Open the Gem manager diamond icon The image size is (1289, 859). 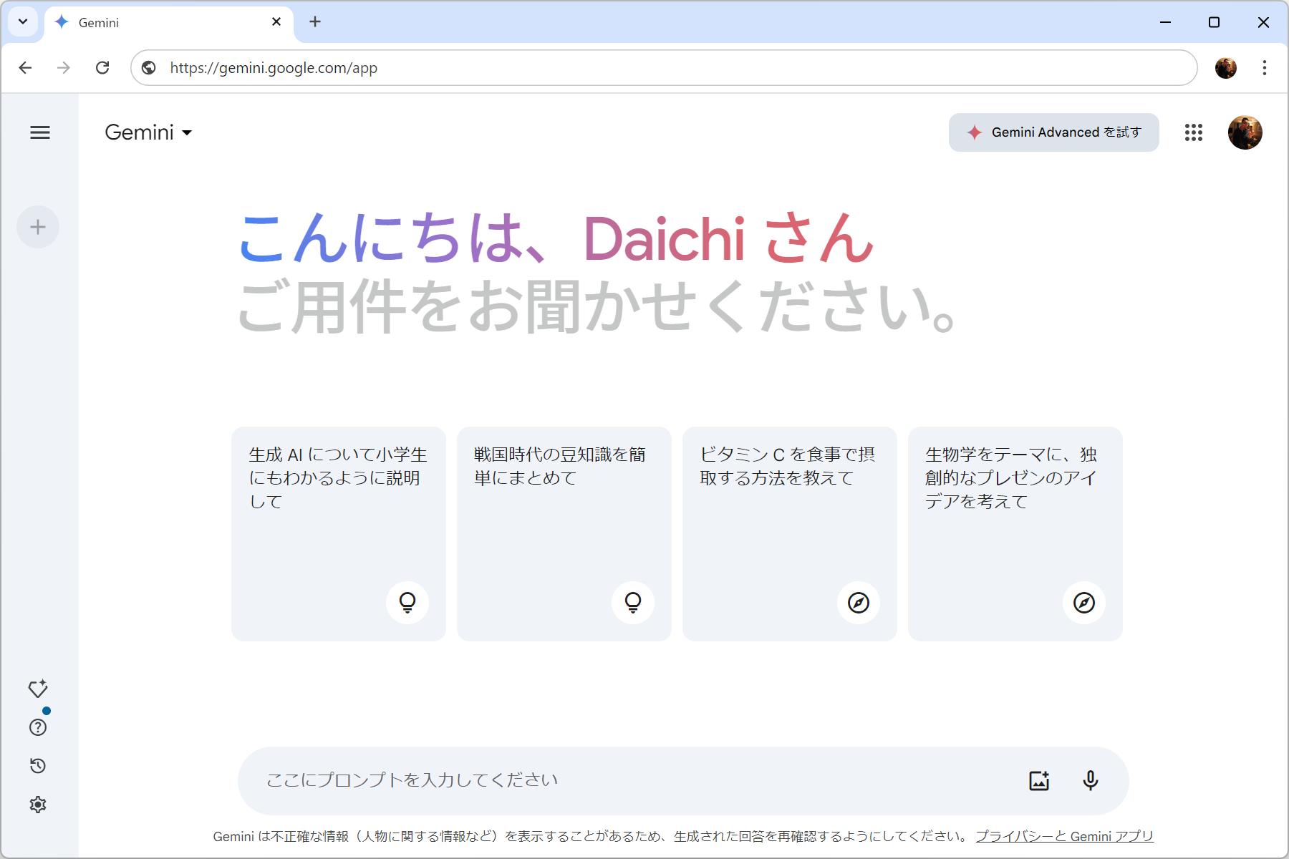[x=38, y=689]
